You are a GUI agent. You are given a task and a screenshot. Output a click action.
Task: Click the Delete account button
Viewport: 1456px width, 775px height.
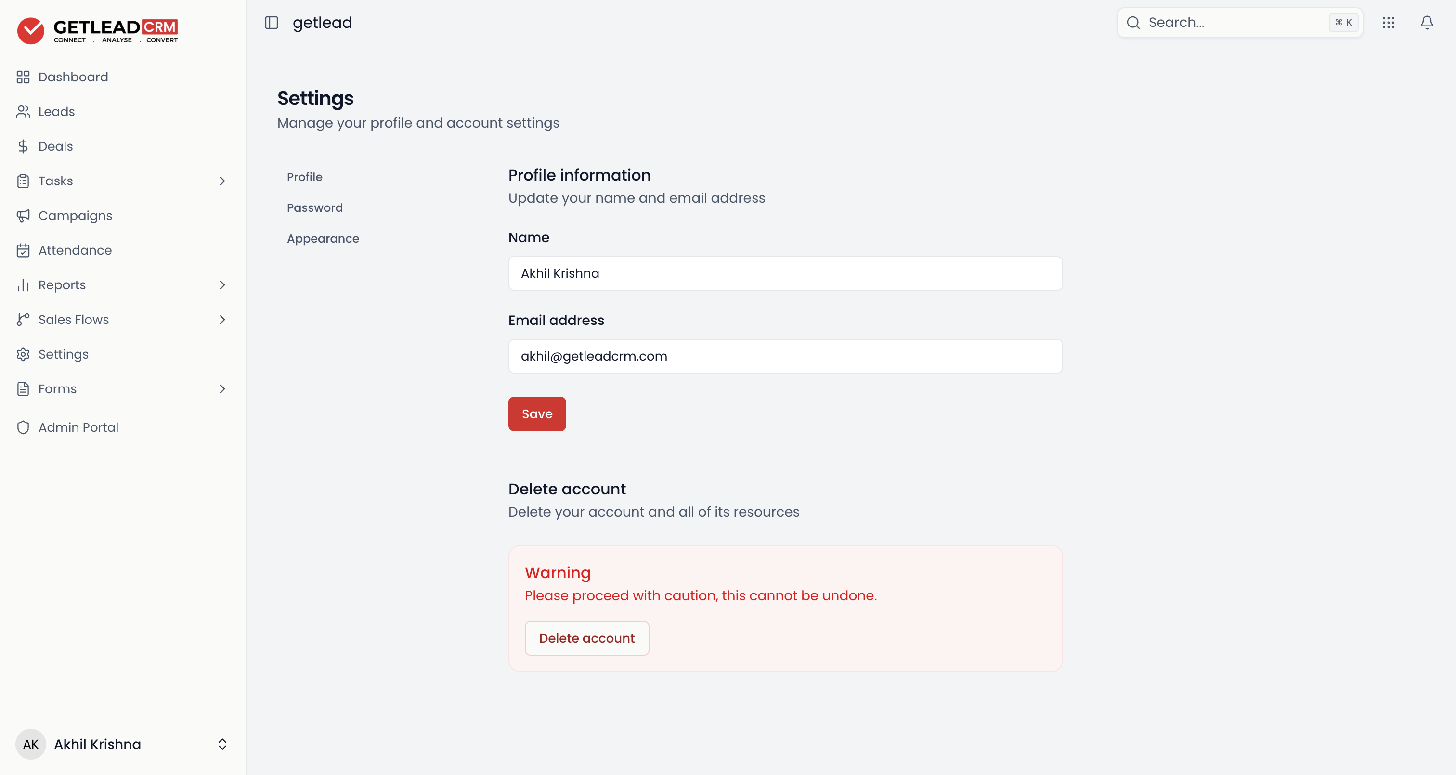pos(587,638)
